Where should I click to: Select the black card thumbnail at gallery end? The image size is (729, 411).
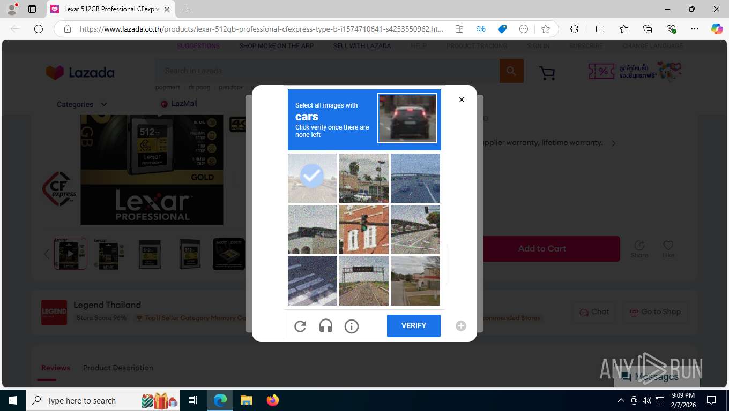pos(229,254)
